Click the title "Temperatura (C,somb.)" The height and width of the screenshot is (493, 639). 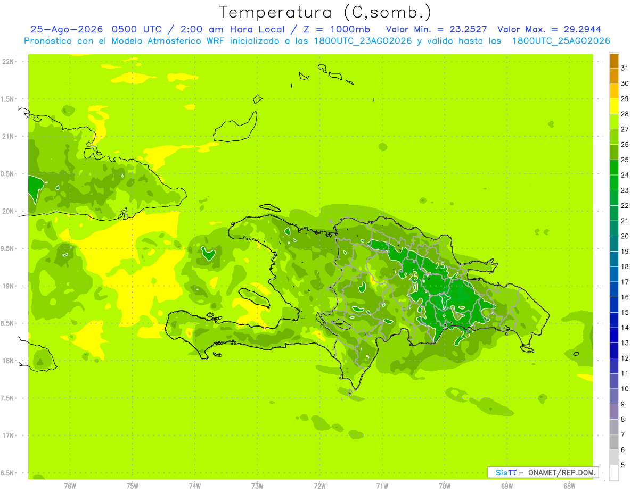coord(325,12)
